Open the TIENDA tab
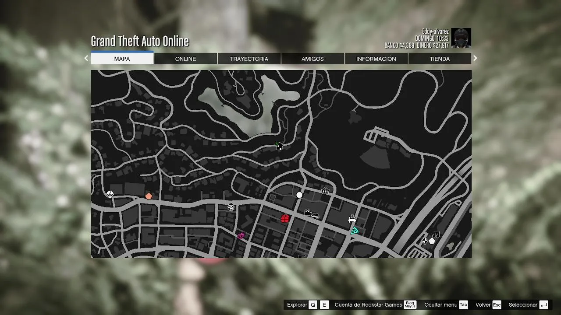Viewport: 561px width, 315px height. (x=440, y=59)
